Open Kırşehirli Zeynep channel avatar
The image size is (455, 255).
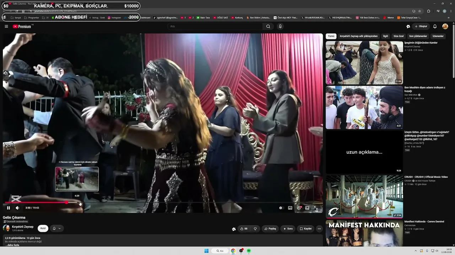[x=6, y=228]
